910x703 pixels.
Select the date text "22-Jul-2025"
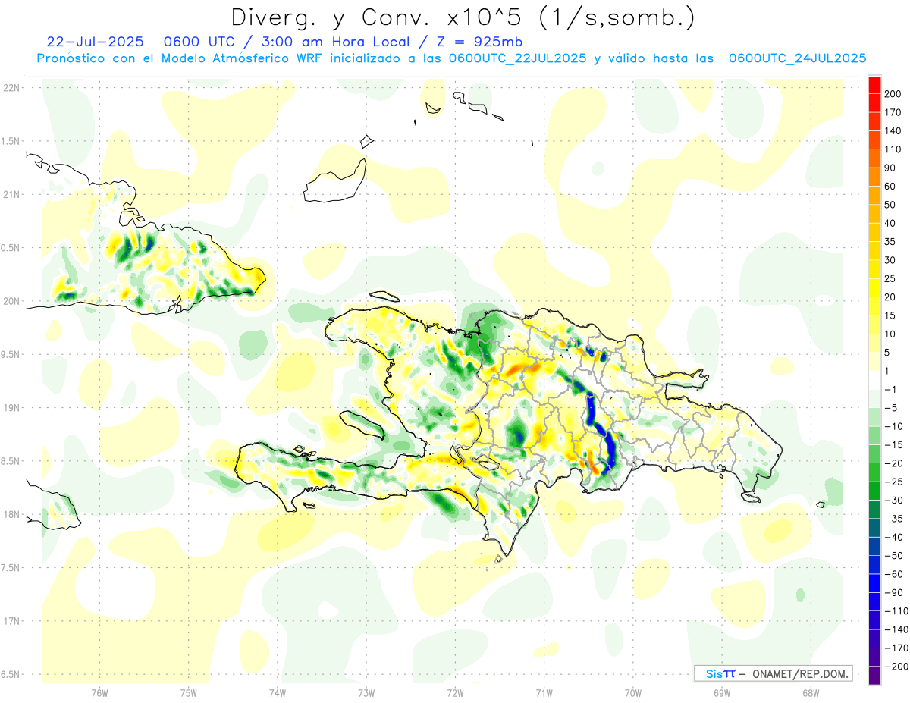pyautogui.click(x=95, y=42)
